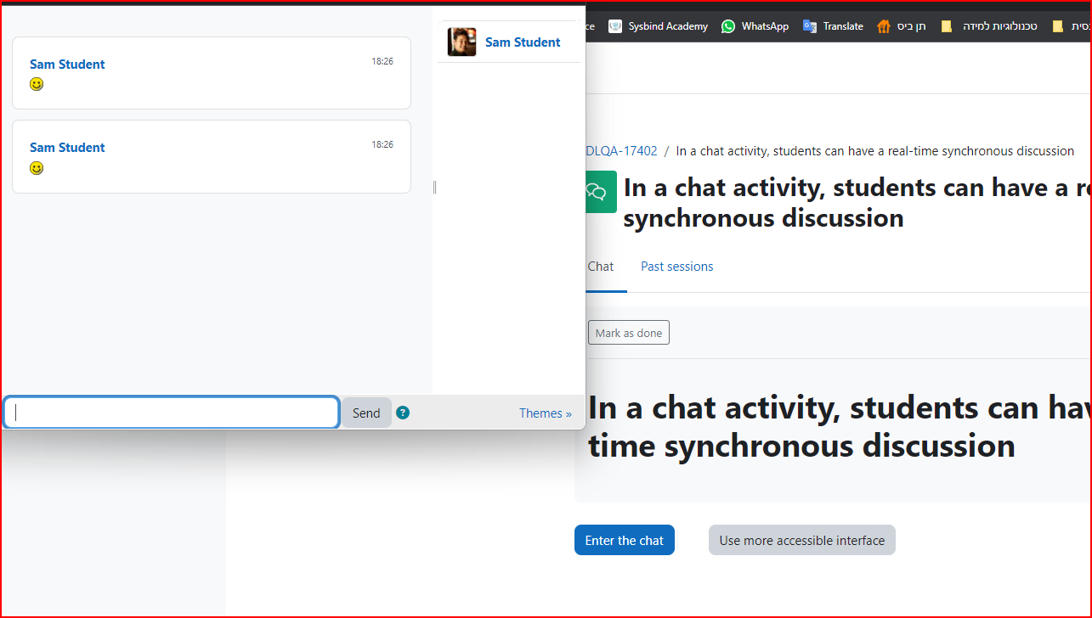Click the panel splitter handle between chat panes

[434, 187]
